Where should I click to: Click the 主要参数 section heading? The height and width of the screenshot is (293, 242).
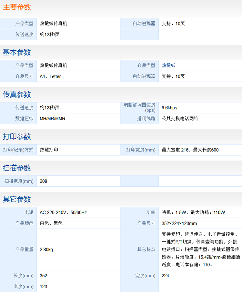point(17,7)
